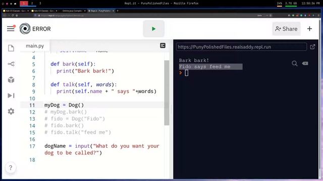The image size is (323, 181).
Task: Select the Repl.it PunyPolishedFiles browser tab
Action: (101, 11)
